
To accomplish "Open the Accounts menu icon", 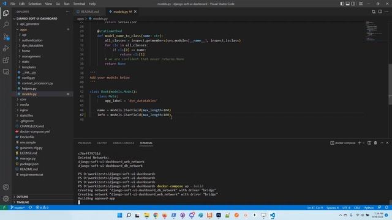I will [x=6, y=187].
